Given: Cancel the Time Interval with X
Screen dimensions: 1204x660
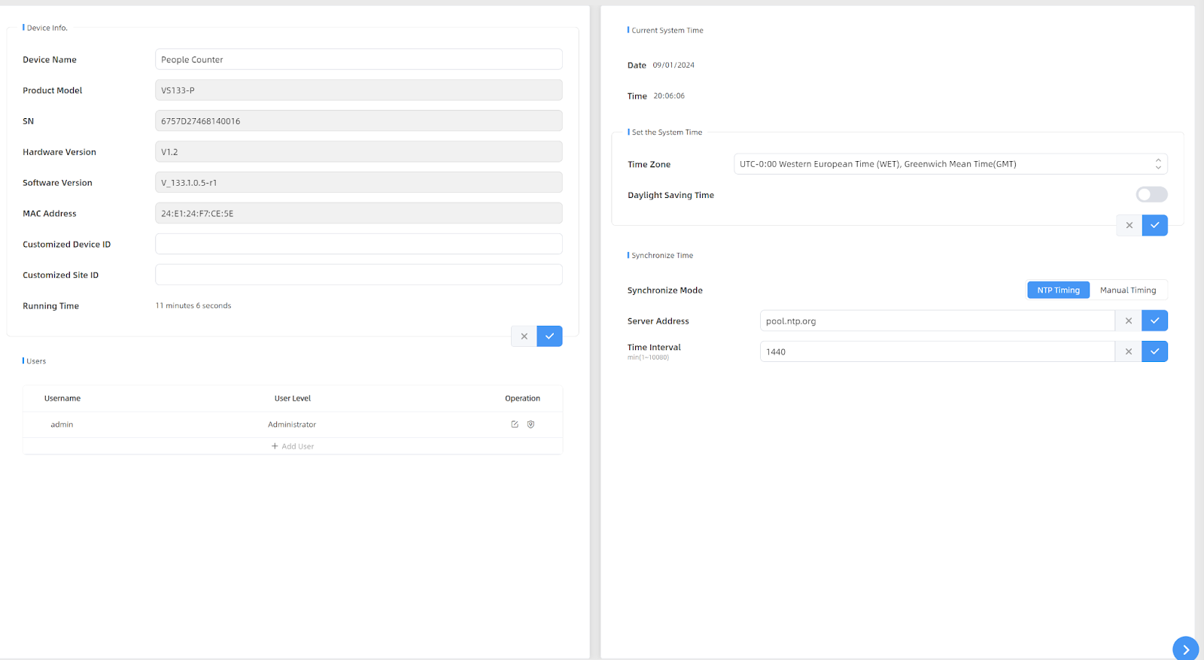Looking at the screenshot, I should point(1128,351).
